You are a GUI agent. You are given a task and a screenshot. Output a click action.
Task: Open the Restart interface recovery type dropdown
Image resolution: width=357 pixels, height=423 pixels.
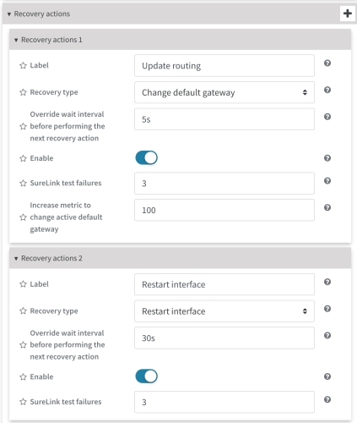[224, 311]
